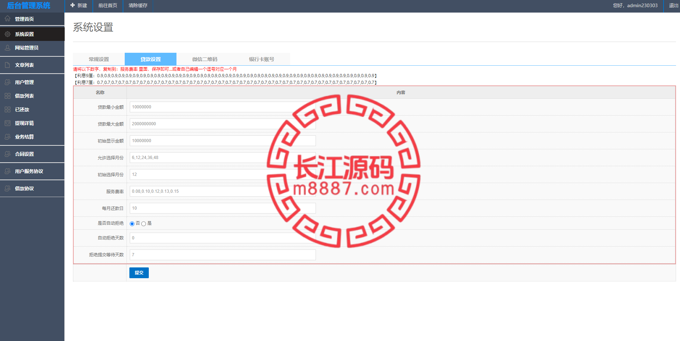Open 用户服务协议 in the sidebar
Screen dimensions: 680x341
pyautogui.click(x=32, y=171)
